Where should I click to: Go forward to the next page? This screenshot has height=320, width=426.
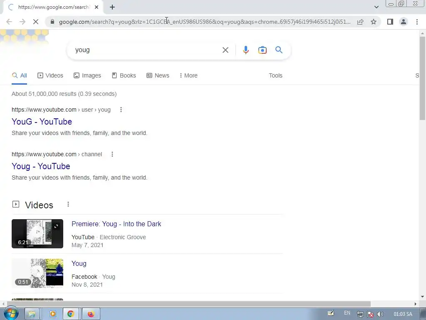click(22, 22)
